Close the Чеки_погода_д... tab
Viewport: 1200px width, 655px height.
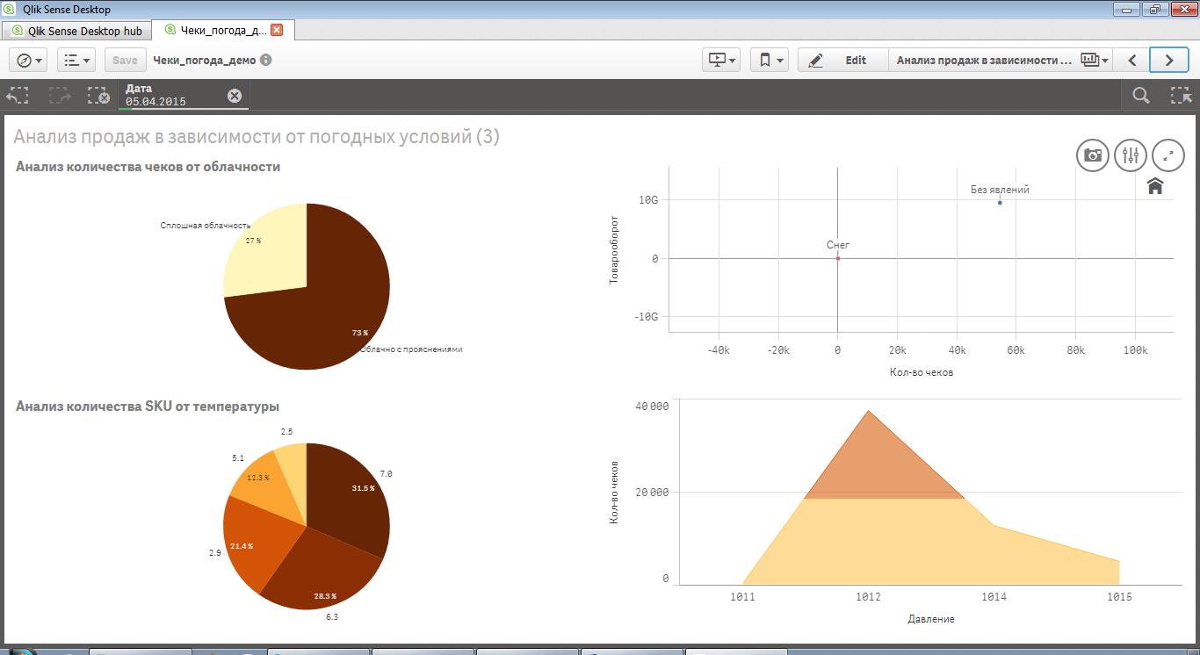click(x=277, y=30)
